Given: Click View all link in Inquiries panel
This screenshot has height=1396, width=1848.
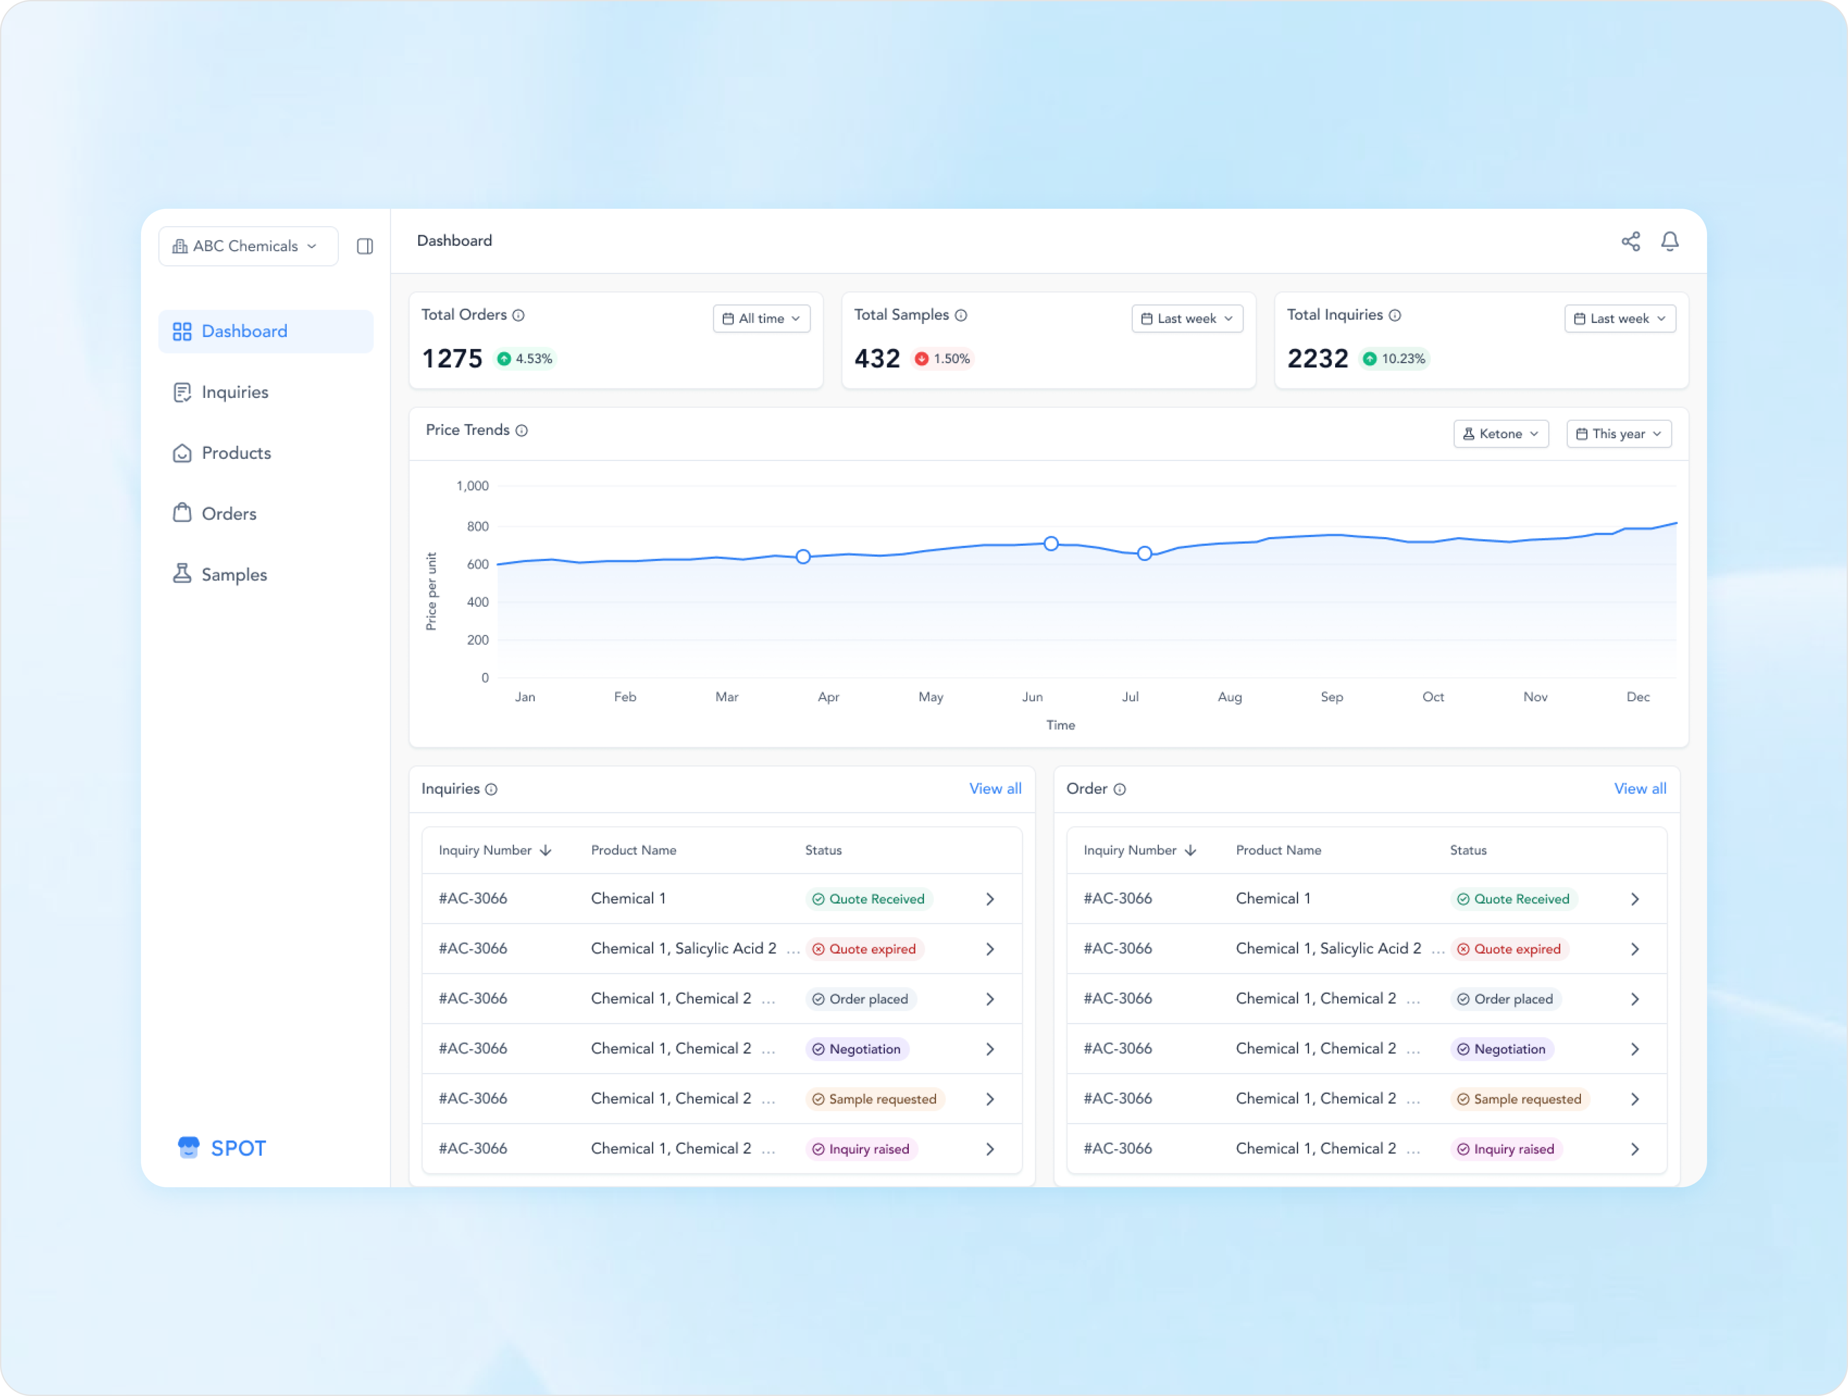Looking at the screenshot, I should click(x=994, y=788).
